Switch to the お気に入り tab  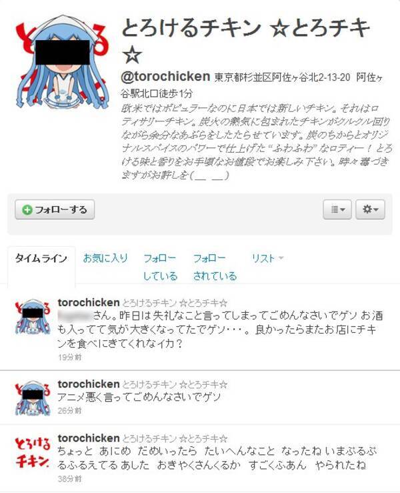pos(105,258)
